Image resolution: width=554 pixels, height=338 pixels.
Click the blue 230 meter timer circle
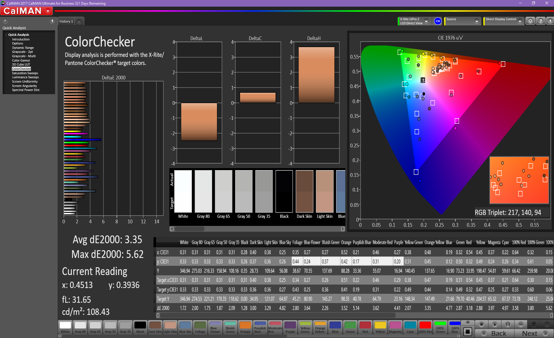(438, 21)
